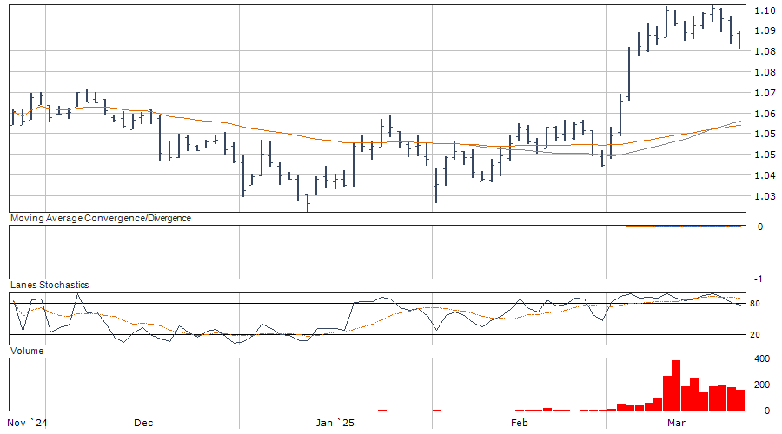The width and height of the screenshot is (782, 434).
Task: Click the 1.07 price axis label
Action: click(x=765, y=93)
